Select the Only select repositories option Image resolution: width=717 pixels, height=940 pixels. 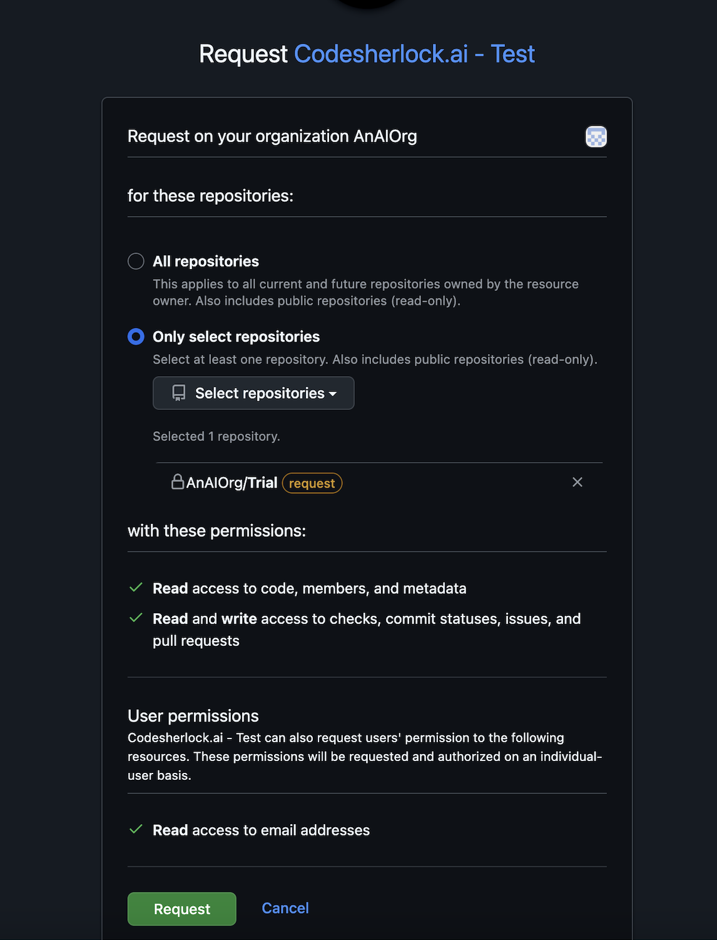pyautogui.click(x=136, y=337)
